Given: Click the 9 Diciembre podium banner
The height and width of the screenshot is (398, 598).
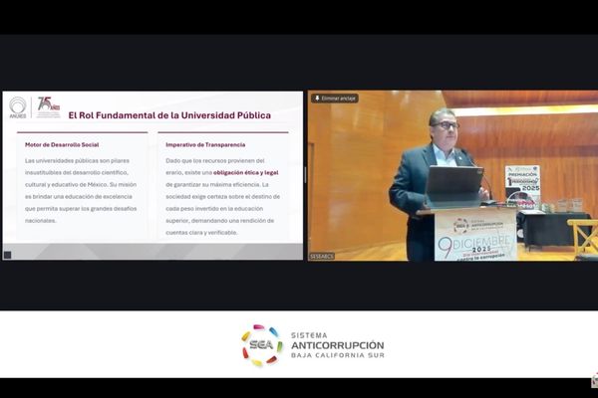Looking at the screenshot, I should pos(475,236).
